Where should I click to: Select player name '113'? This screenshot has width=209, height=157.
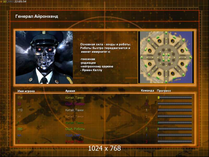point(20,110)
